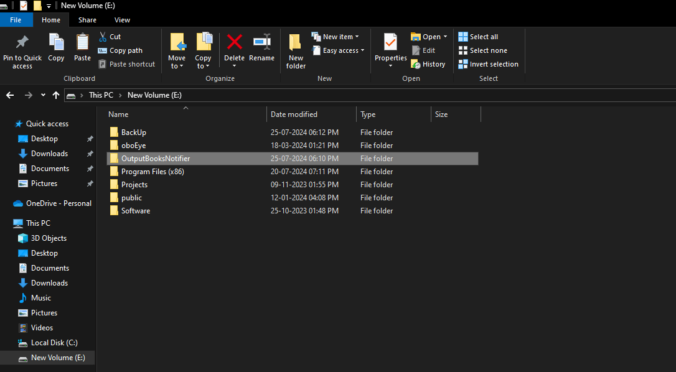Sort by the Size column header

441,114
